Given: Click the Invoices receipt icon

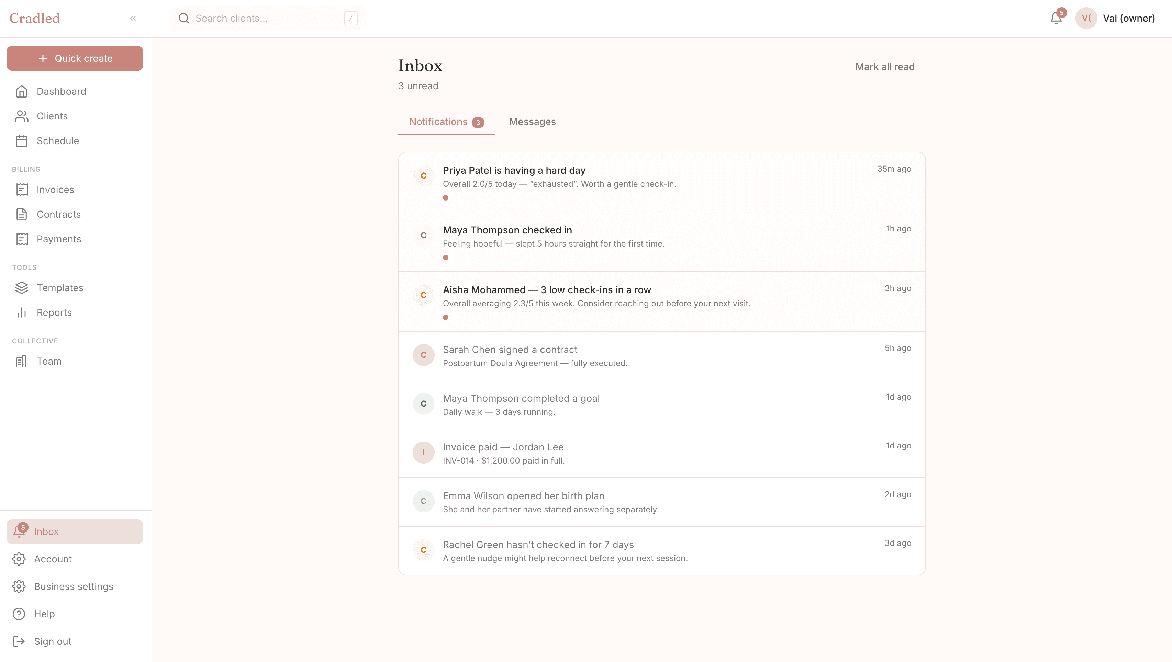Looking at the screenshot, I should click(21, 190).
